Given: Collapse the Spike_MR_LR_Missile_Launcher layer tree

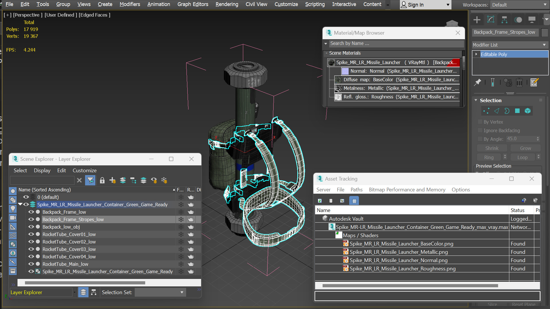Looking at the screenshot, I should (20, 205).
